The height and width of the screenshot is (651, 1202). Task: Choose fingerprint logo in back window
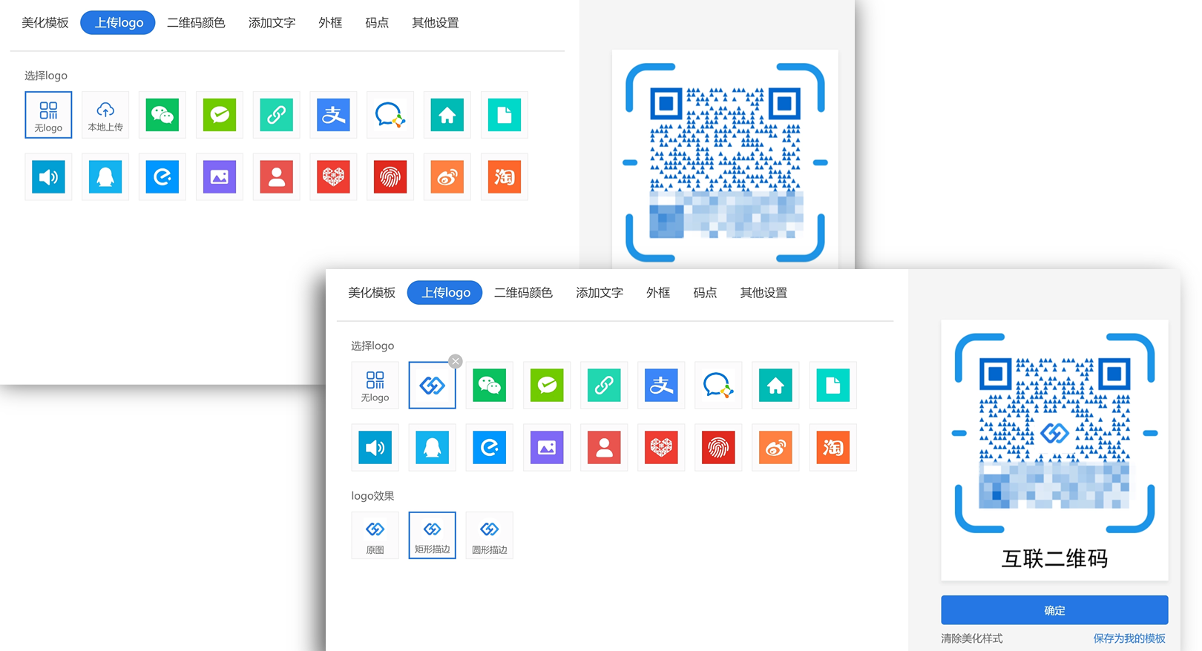click(x=390, y=177)
